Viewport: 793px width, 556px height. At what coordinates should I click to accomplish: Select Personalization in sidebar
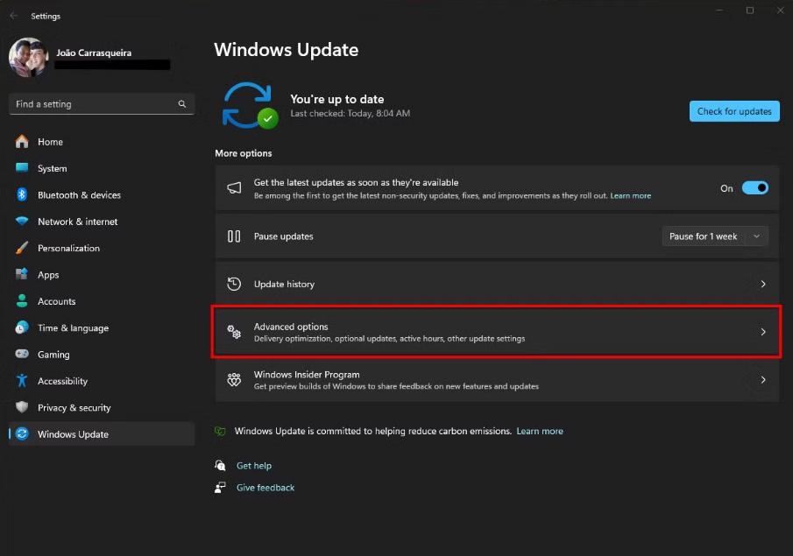click(x=102, y=248)
